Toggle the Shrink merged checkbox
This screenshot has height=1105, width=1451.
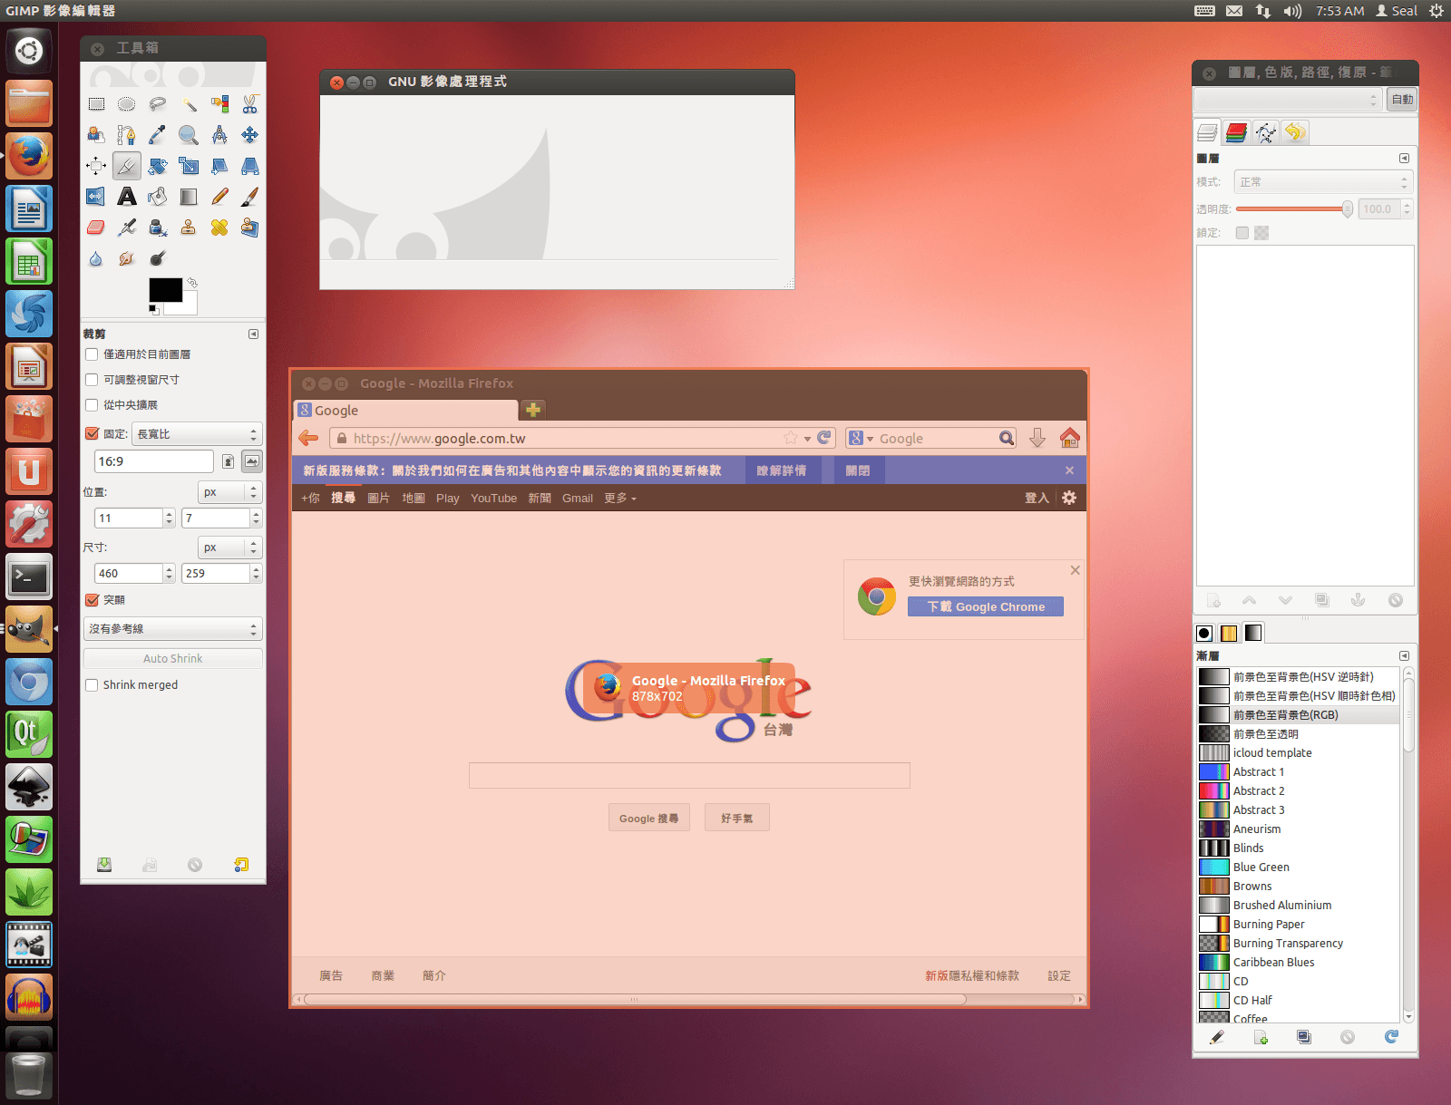(x=92, y=685)
